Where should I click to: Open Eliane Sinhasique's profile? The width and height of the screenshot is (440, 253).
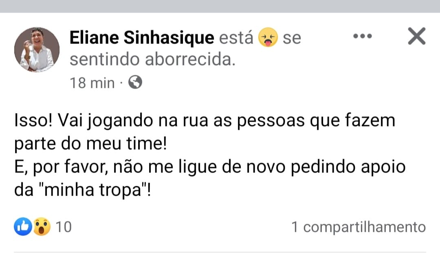click(x=142, y=37)
